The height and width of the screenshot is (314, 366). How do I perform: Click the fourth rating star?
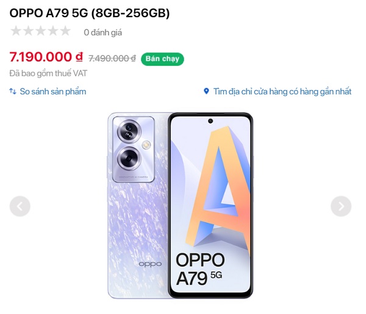click(53, 31)
